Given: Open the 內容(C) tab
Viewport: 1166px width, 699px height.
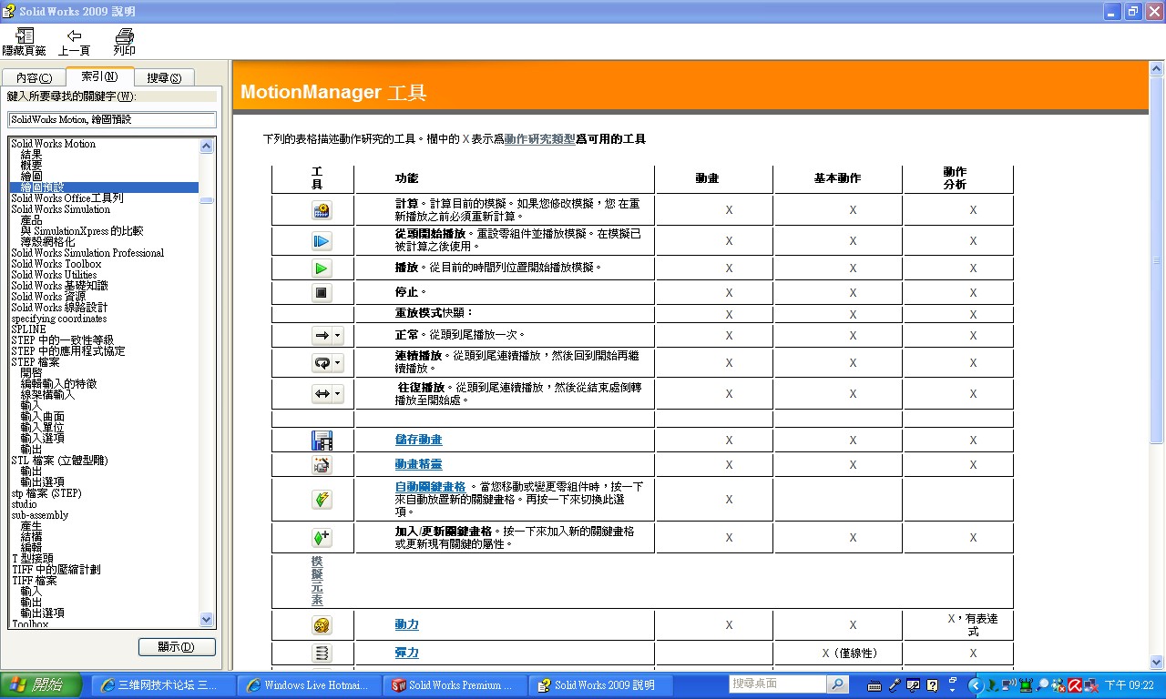Looking at the screenshot, I should coord(35,78).
